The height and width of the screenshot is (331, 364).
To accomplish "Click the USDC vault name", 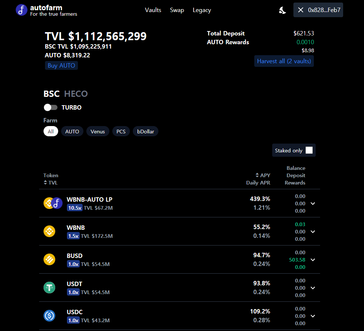I will 75,312.
